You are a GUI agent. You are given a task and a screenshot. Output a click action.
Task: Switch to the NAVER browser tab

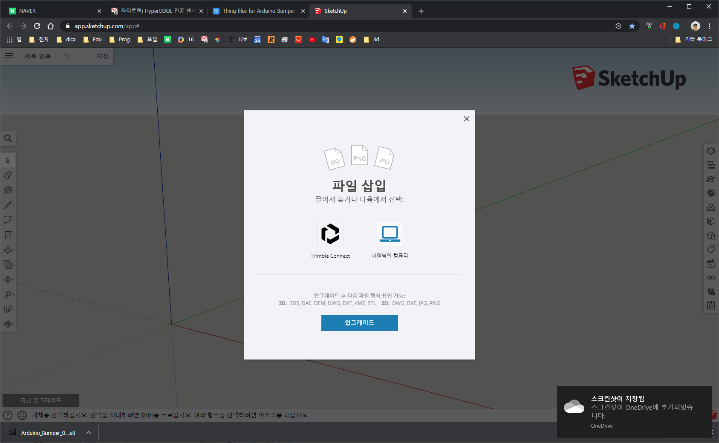click(54, 11)
